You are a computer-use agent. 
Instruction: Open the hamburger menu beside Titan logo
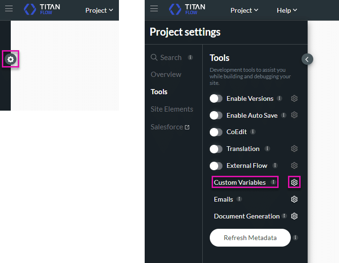click(x=154, y=9)
